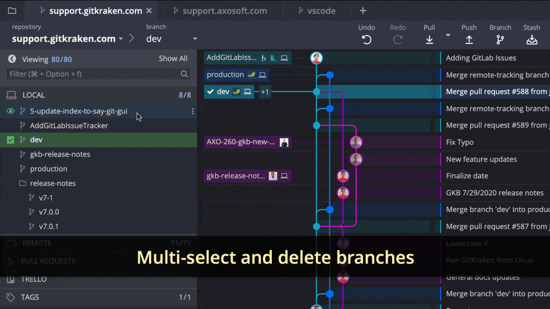This screenshot has width=550, height=309.
Task: Create a branch via the Branch icon
Action: coord(500,40)
